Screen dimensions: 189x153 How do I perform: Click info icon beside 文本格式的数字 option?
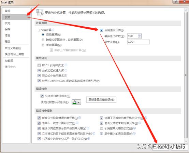94,133
